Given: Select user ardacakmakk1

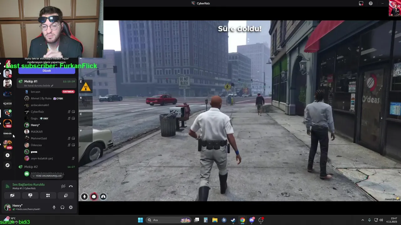Looking at the screenshot, I should coord(40,105).
